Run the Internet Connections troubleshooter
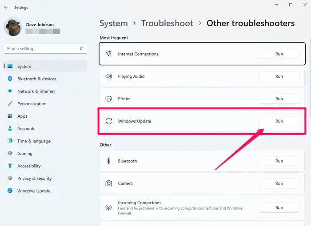The width and height of the screenshot is (311, 226). point(279,54)
